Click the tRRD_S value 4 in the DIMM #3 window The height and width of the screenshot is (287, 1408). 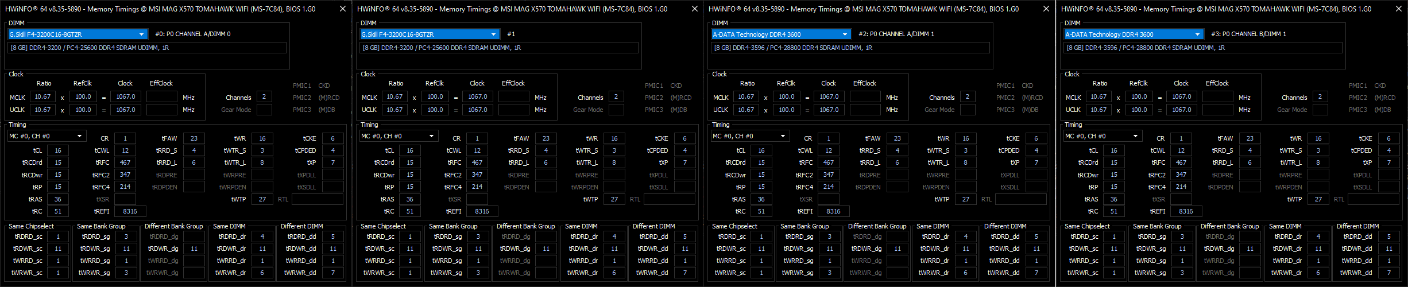coord(1250,150)
